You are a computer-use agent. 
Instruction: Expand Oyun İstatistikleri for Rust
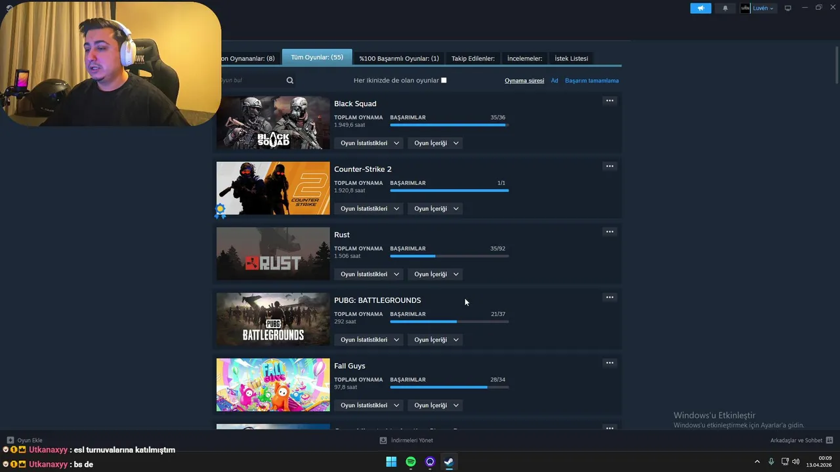(369, 274)
